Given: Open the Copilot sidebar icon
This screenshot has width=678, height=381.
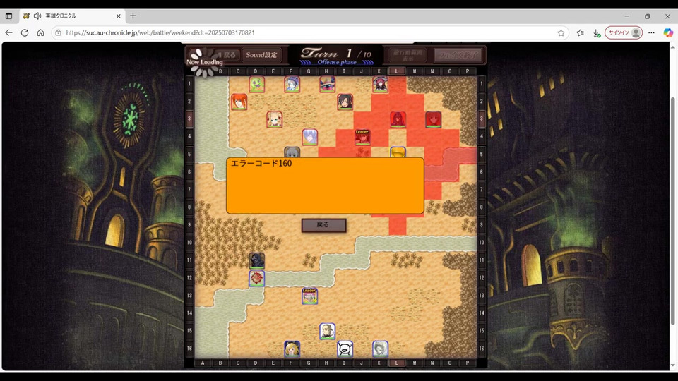Looking at the screenshot, I should point(668,33).
